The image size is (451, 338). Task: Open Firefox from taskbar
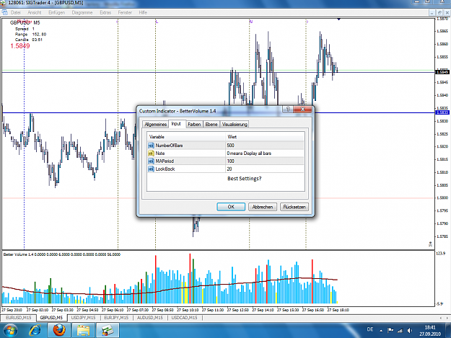pos(59,330)
